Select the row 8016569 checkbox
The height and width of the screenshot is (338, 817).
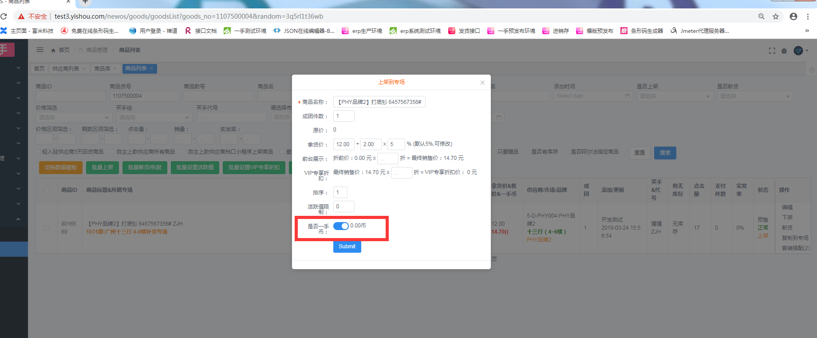[x=47, y=228]
